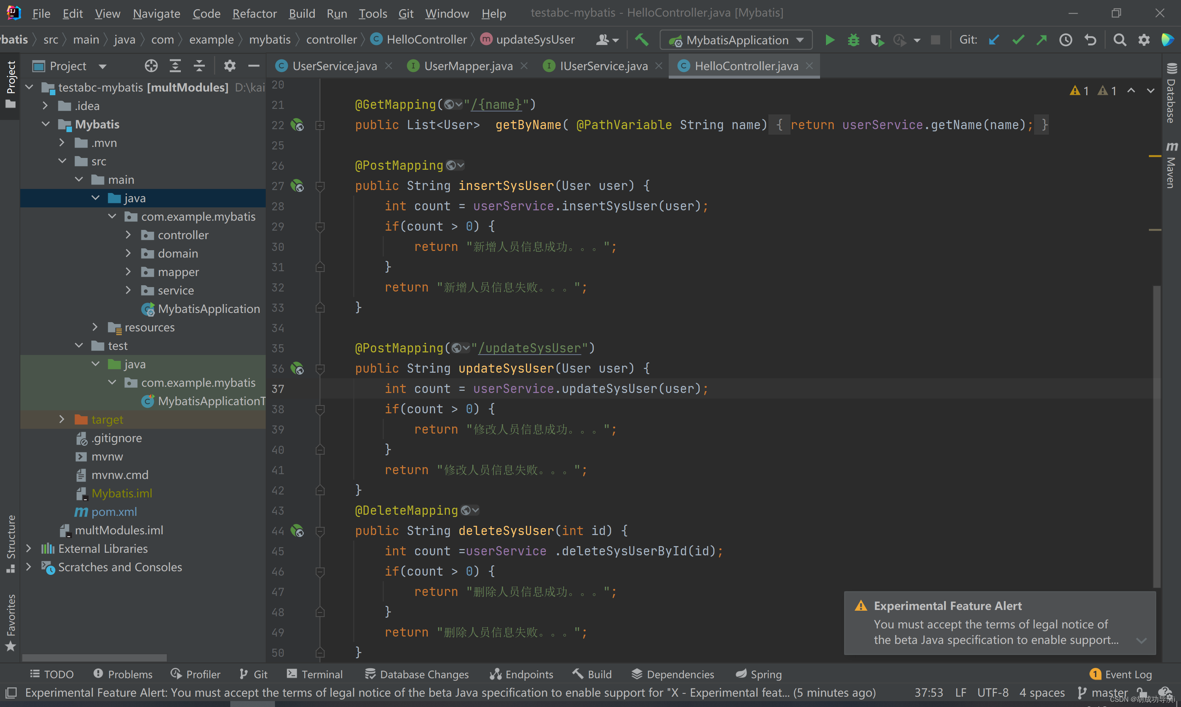The height and width of the screenshot is (707, 1181).
Task: Open the run configurations dropdown
Action: [x=800, y=40]
